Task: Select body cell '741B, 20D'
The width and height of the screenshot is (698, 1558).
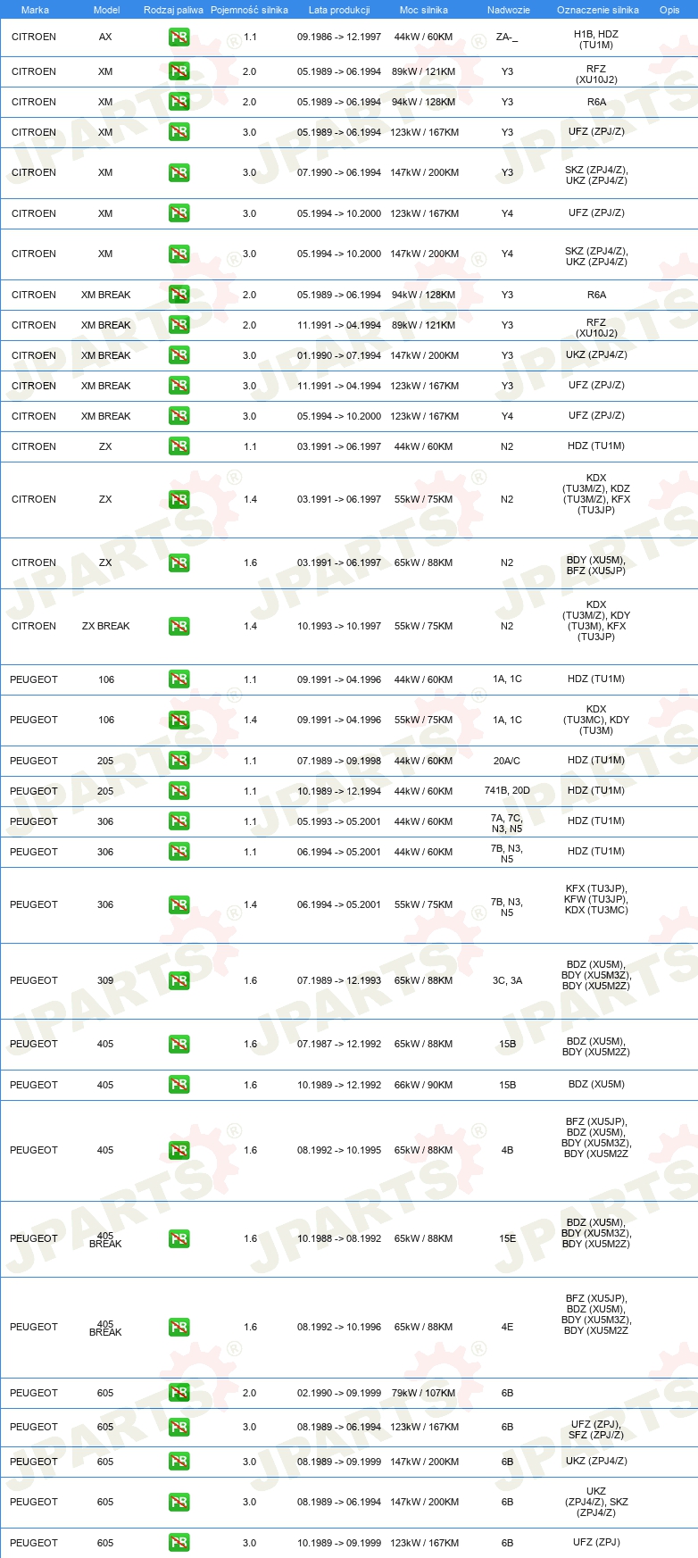Action: click(507, 790)
